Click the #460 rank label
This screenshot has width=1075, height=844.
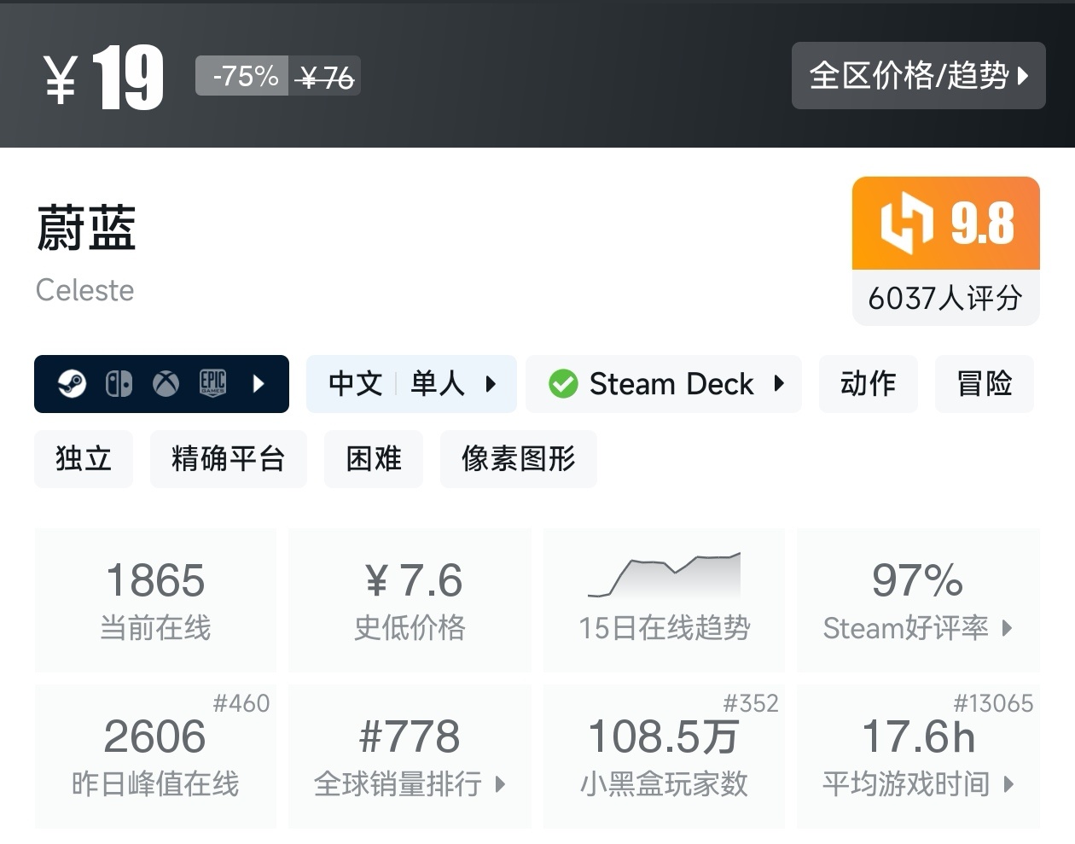[x=241, y=703]
